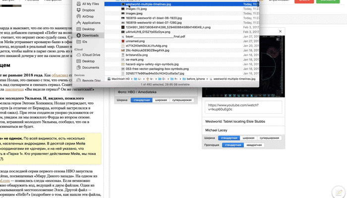Click the Westworld video preview thumbnail

pos(243,66)
